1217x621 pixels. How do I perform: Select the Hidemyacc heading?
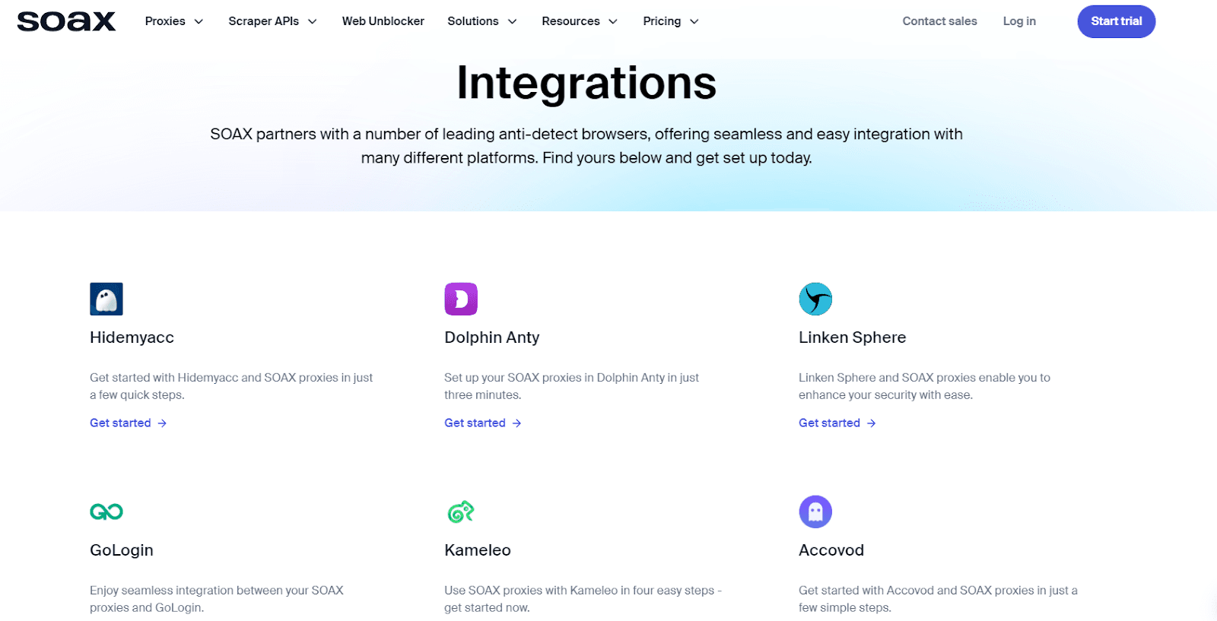(x=132, y=337)
